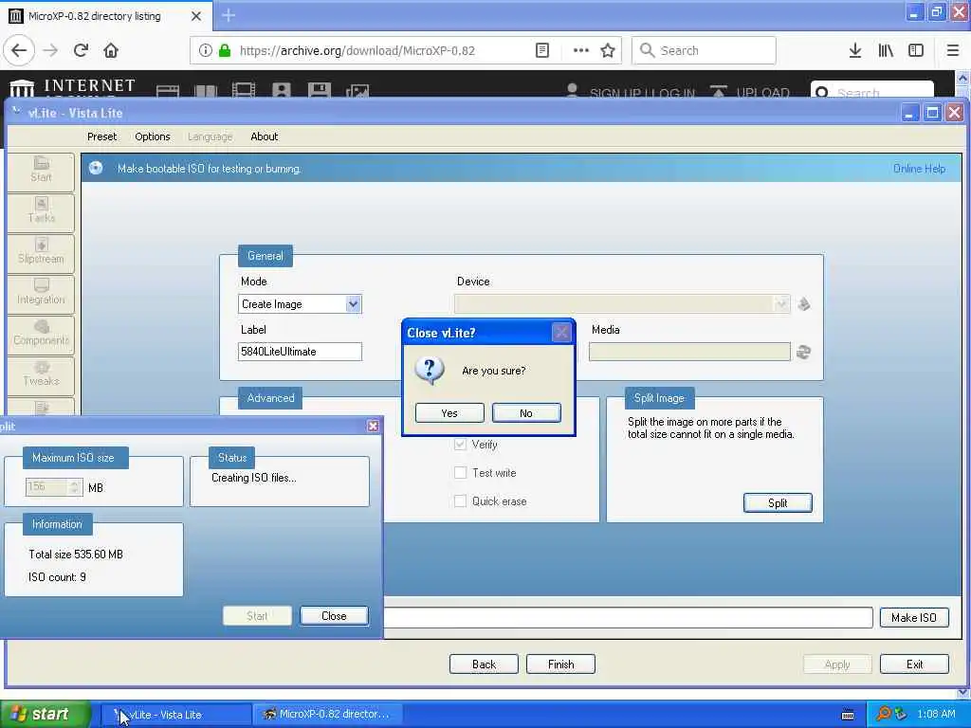The width and height of the screenshot is (971, 728).
Task: Open page actions three-dots menu
Action: (581, 50)
